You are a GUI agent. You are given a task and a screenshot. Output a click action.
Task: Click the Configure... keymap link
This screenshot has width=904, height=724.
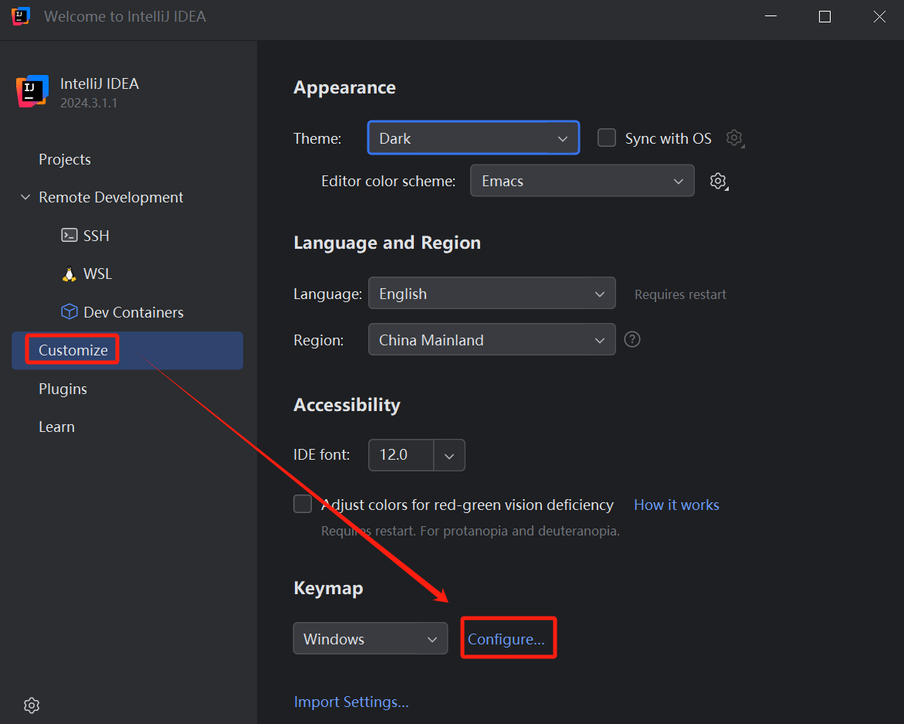click(506, 639)
